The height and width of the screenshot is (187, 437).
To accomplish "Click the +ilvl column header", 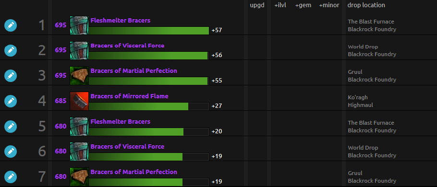I will click(280, 5).
